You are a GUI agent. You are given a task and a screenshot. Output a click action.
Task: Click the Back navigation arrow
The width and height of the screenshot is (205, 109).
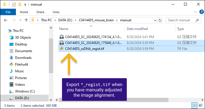coord(6,20)
